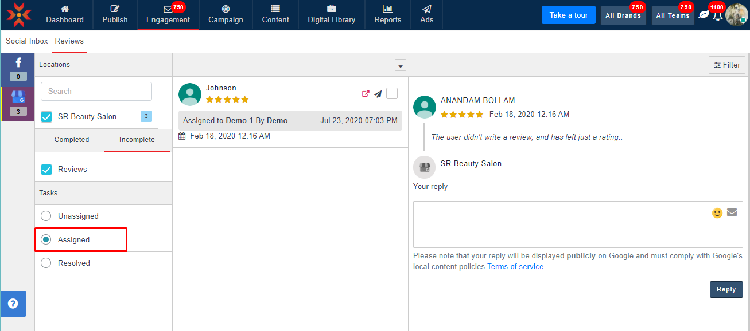Click the notification bell icon

click(717, 16)
